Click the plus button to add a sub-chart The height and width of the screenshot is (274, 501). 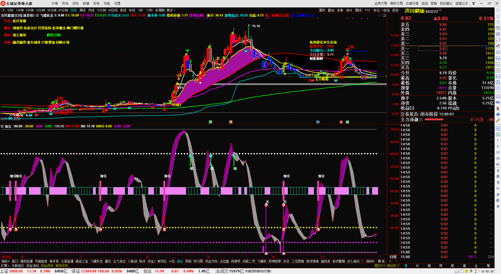pyautogui.click(x=390, y=261)
